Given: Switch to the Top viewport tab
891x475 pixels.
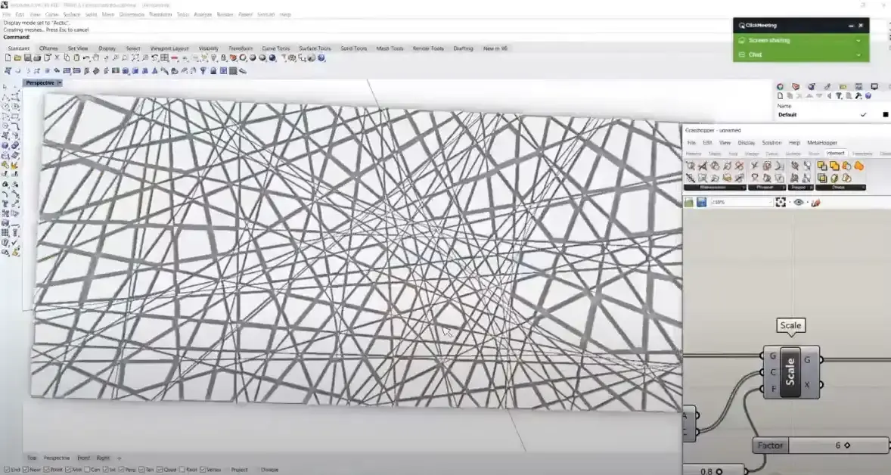Looking at the screenshot, I should pyautogui.click(x=32, y=458).
